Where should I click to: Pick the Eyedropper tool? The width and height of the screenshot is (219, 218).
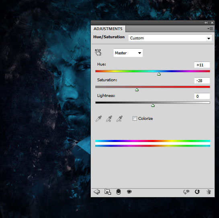tap(98, 119)
